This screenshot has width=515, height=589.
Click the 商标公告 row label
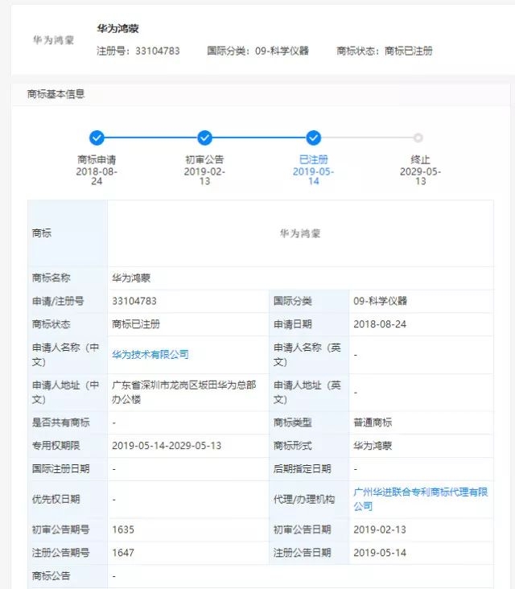[51, 576]
